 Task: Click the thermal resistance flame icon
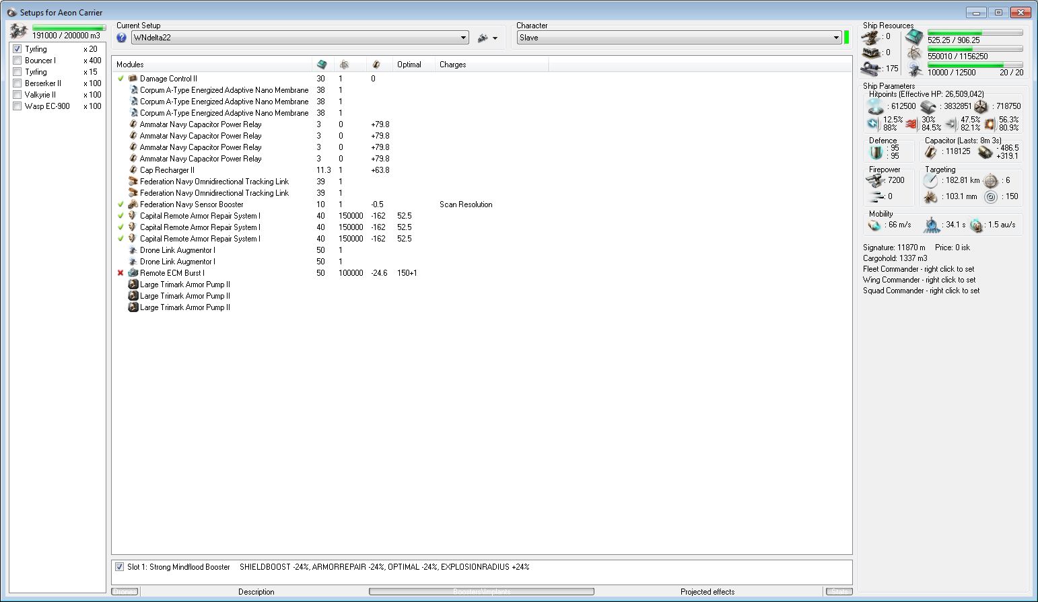click(911, 124)
